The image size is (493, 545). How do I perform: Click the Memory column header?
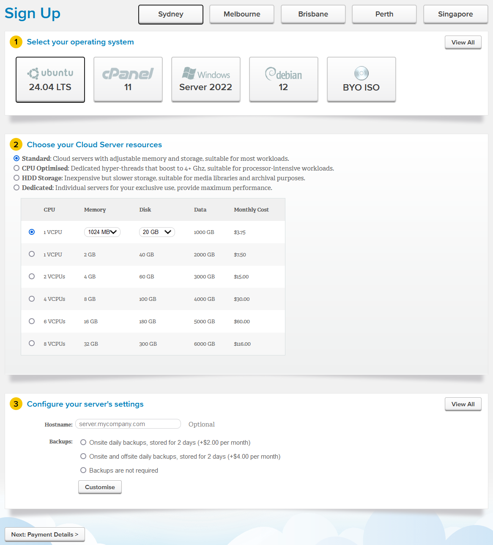95,210
